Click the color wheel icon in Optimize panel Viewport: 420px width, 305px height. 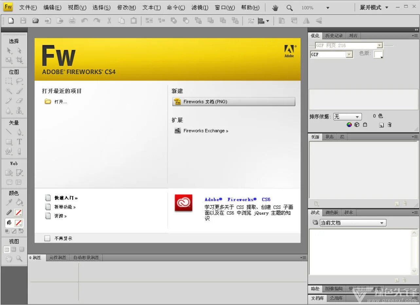pyautogui.click(x=349, y=125)
